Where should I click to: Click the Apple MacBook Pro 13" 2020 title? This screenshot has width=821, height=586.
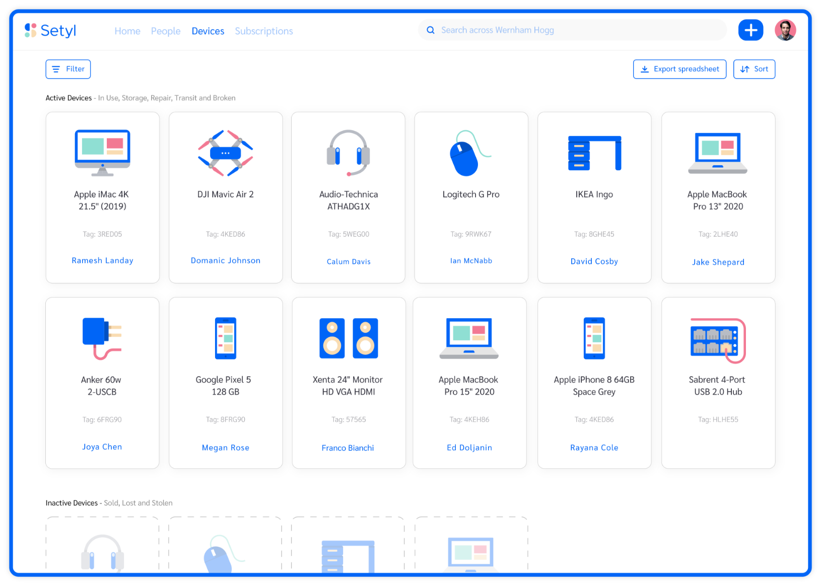pos(718,200)
